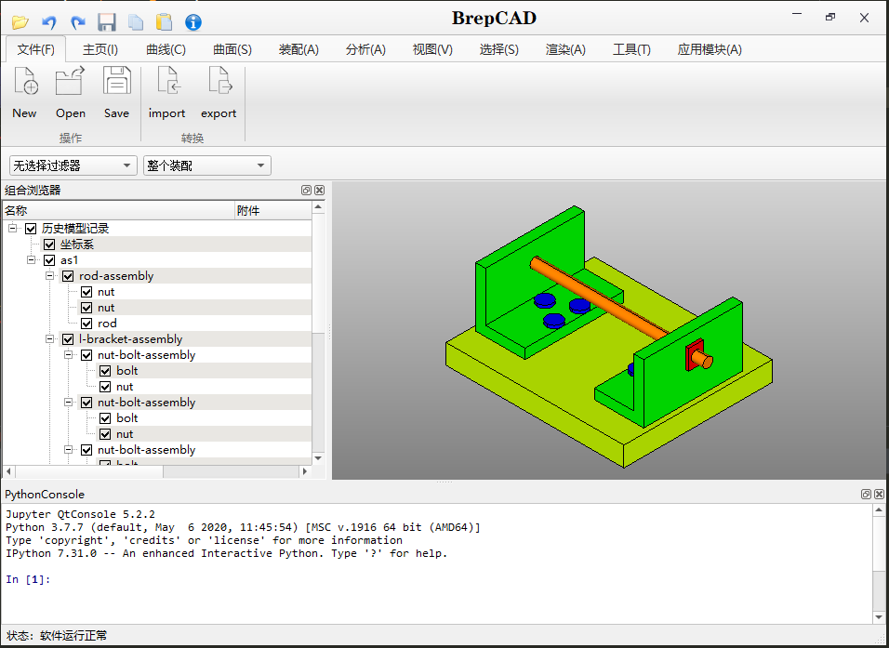Collapse the l-bracket-assembly node
This screenshot has width=889, height=648.
(50, 339)
